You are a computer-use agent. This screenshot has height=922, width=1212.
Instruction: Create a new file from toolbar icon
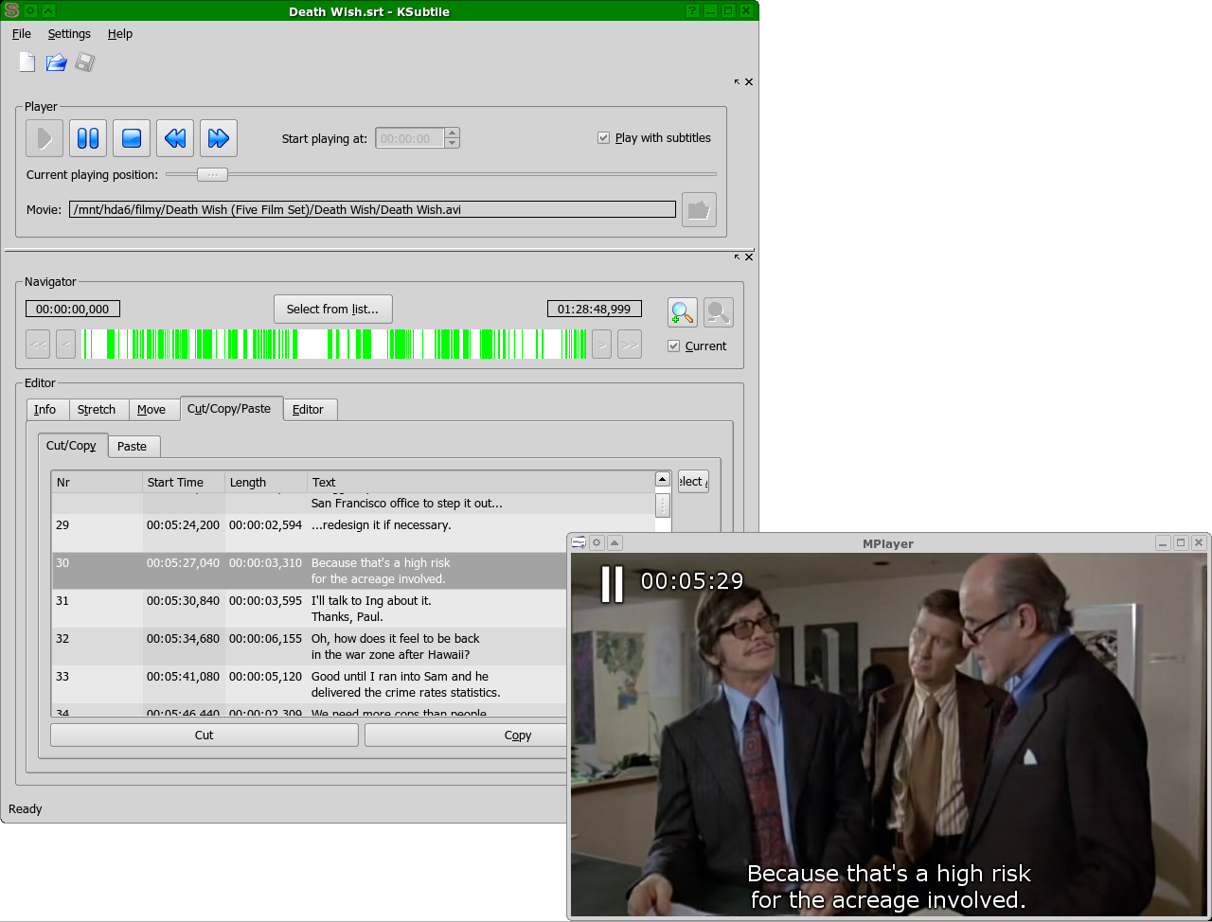tap(27, 62)
